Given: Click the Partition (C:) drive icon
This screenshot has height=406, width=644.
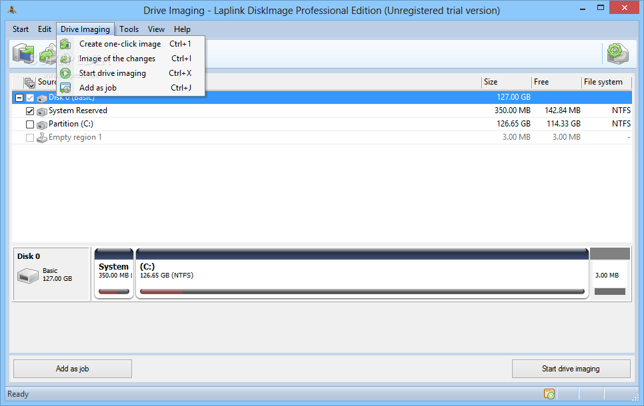Looking at the screenshot, I should point(42,124).
